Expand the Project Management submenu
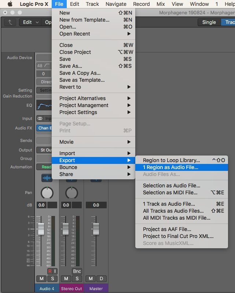 tap(93, 105)
